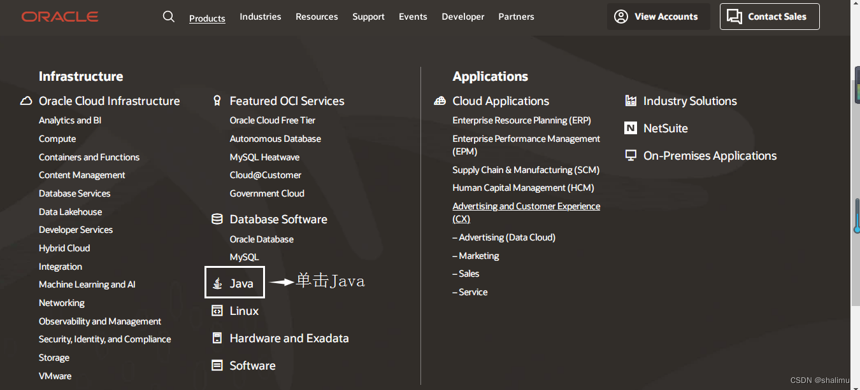Open Observability and Management
The height and width of the screenshot is (390, 860).
point(100,321)
